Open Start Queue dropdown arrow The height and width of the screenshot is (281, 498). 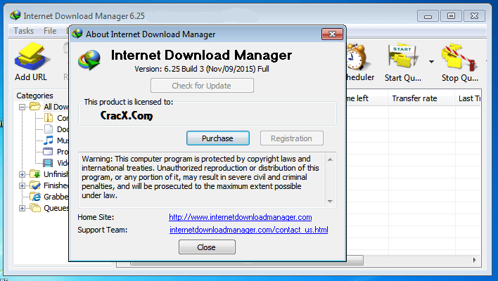pos(431,62)
